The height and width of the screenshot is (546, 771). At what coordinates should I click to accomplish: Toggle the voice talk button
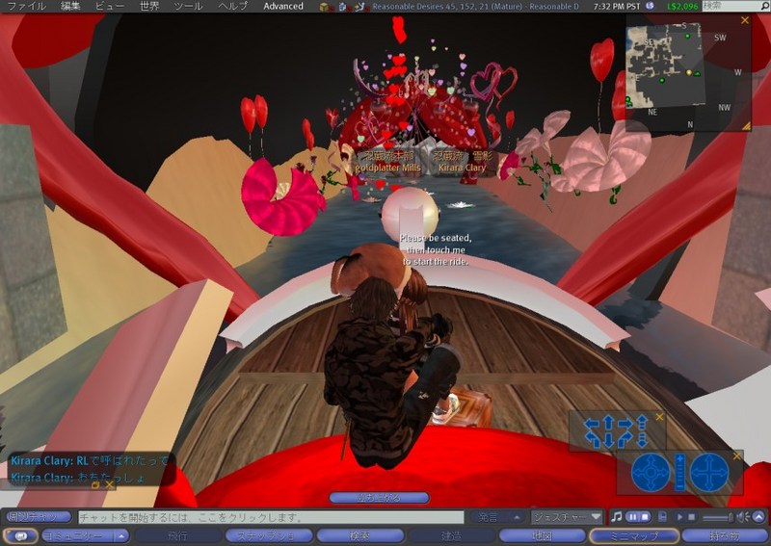19,536
